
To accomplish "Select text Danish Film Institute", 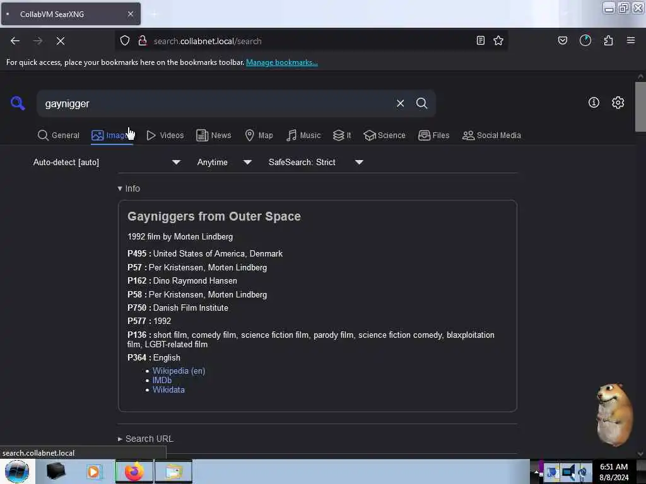I will point(191,308).
